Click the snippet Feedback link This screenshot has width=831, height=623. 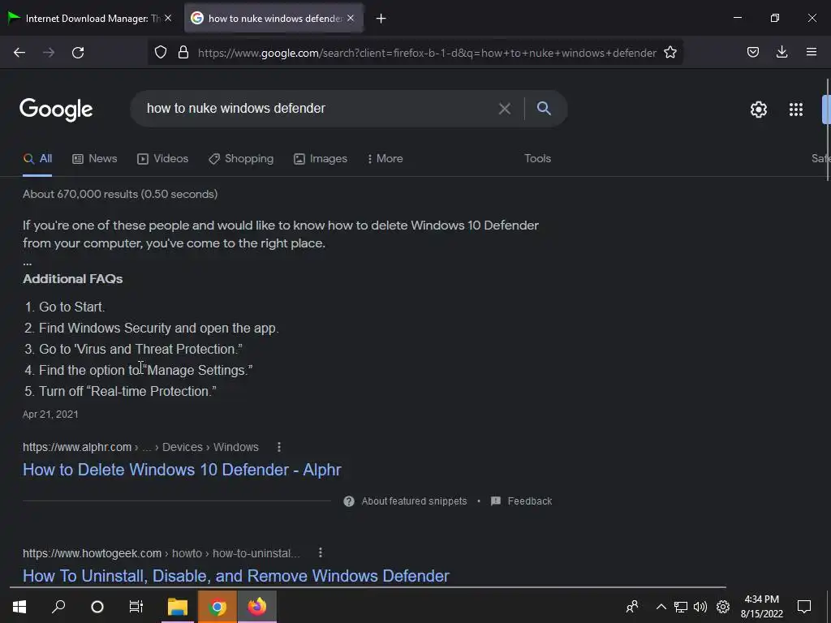[x=522, y=501]
